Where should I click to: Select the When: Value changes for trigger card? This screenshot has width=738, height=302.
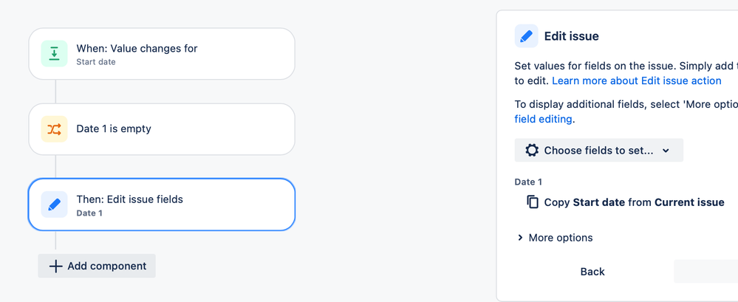point(162,54)
